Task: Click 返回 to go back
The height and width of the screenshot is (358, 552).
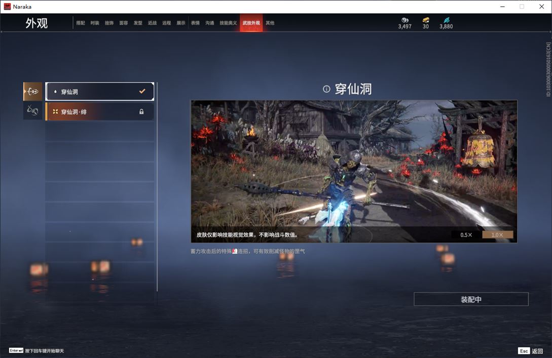Action: (x=537, y=351)
